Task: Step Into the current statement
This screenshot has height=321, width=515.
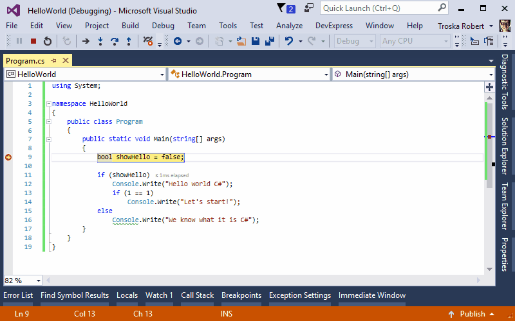Action: click(x=100, y=41)
